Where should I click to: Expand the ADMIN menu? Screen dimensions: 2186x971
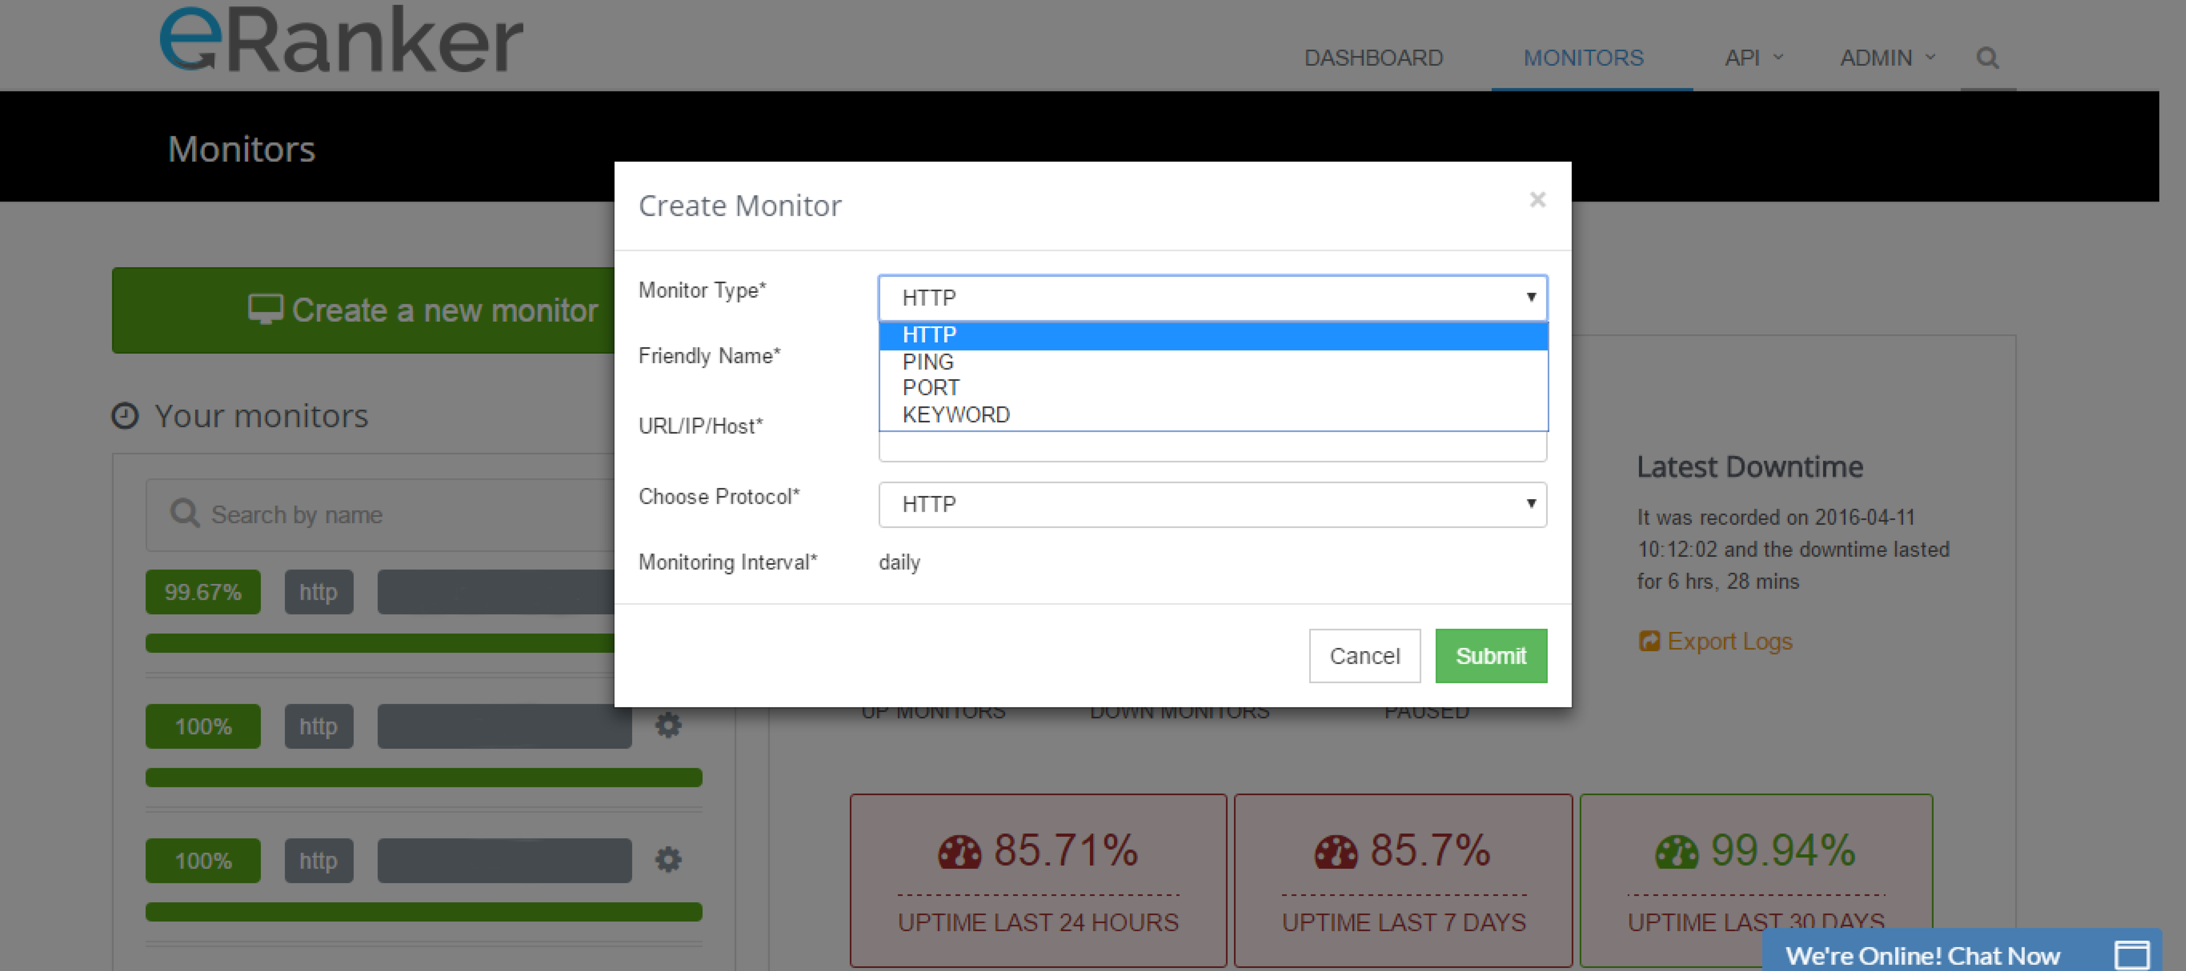click(1887, 58)
